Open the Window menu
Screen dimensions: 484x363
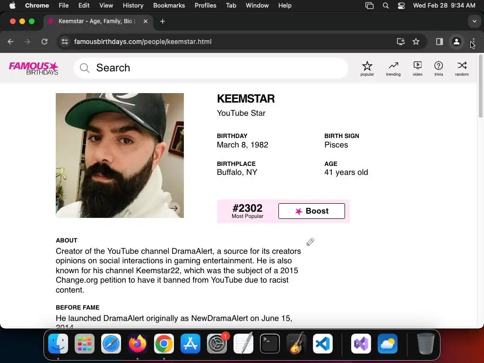[x=257, y=6]
